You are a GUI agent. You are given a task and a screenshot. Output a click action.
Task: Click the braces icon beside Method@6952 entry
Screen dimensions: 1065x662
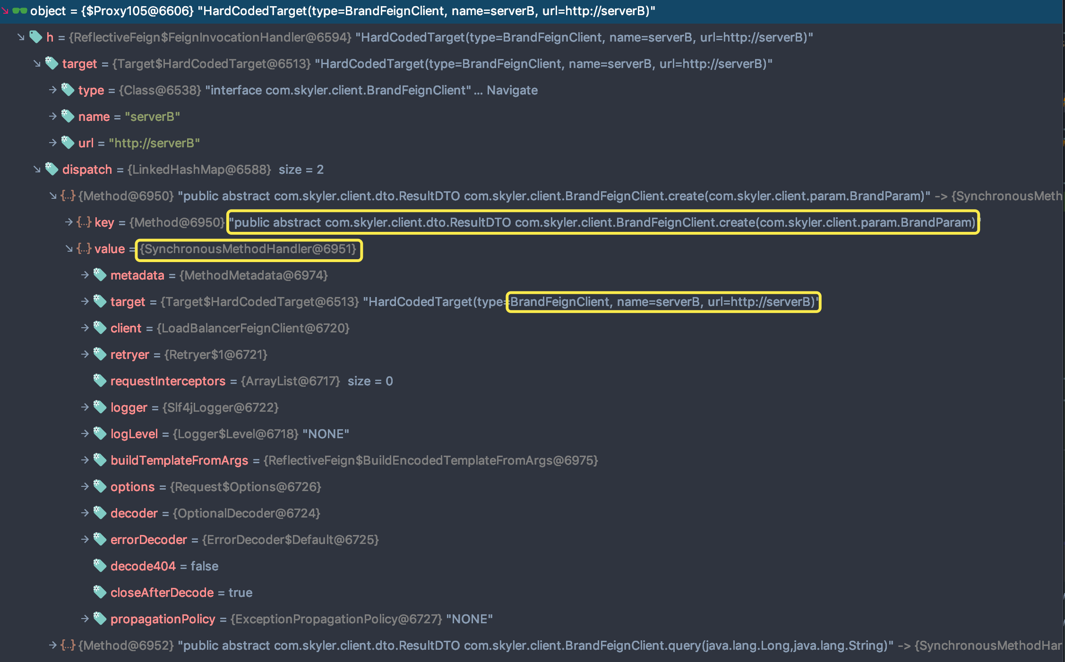68,645
